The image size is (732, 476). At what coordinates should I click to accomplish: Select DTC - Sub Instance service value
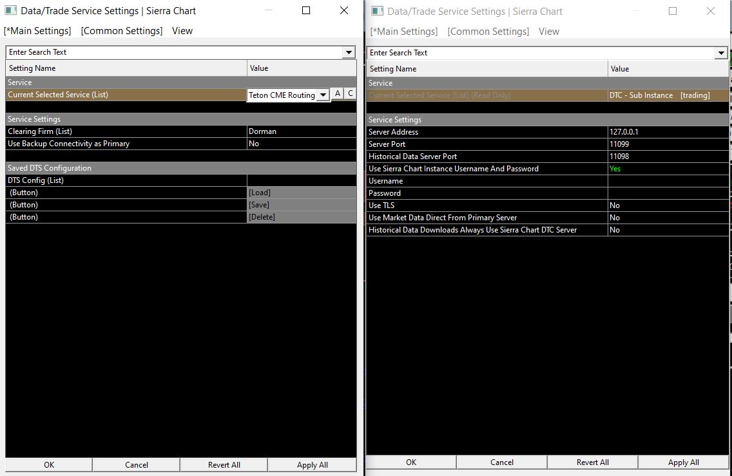(x=668, y=95)
